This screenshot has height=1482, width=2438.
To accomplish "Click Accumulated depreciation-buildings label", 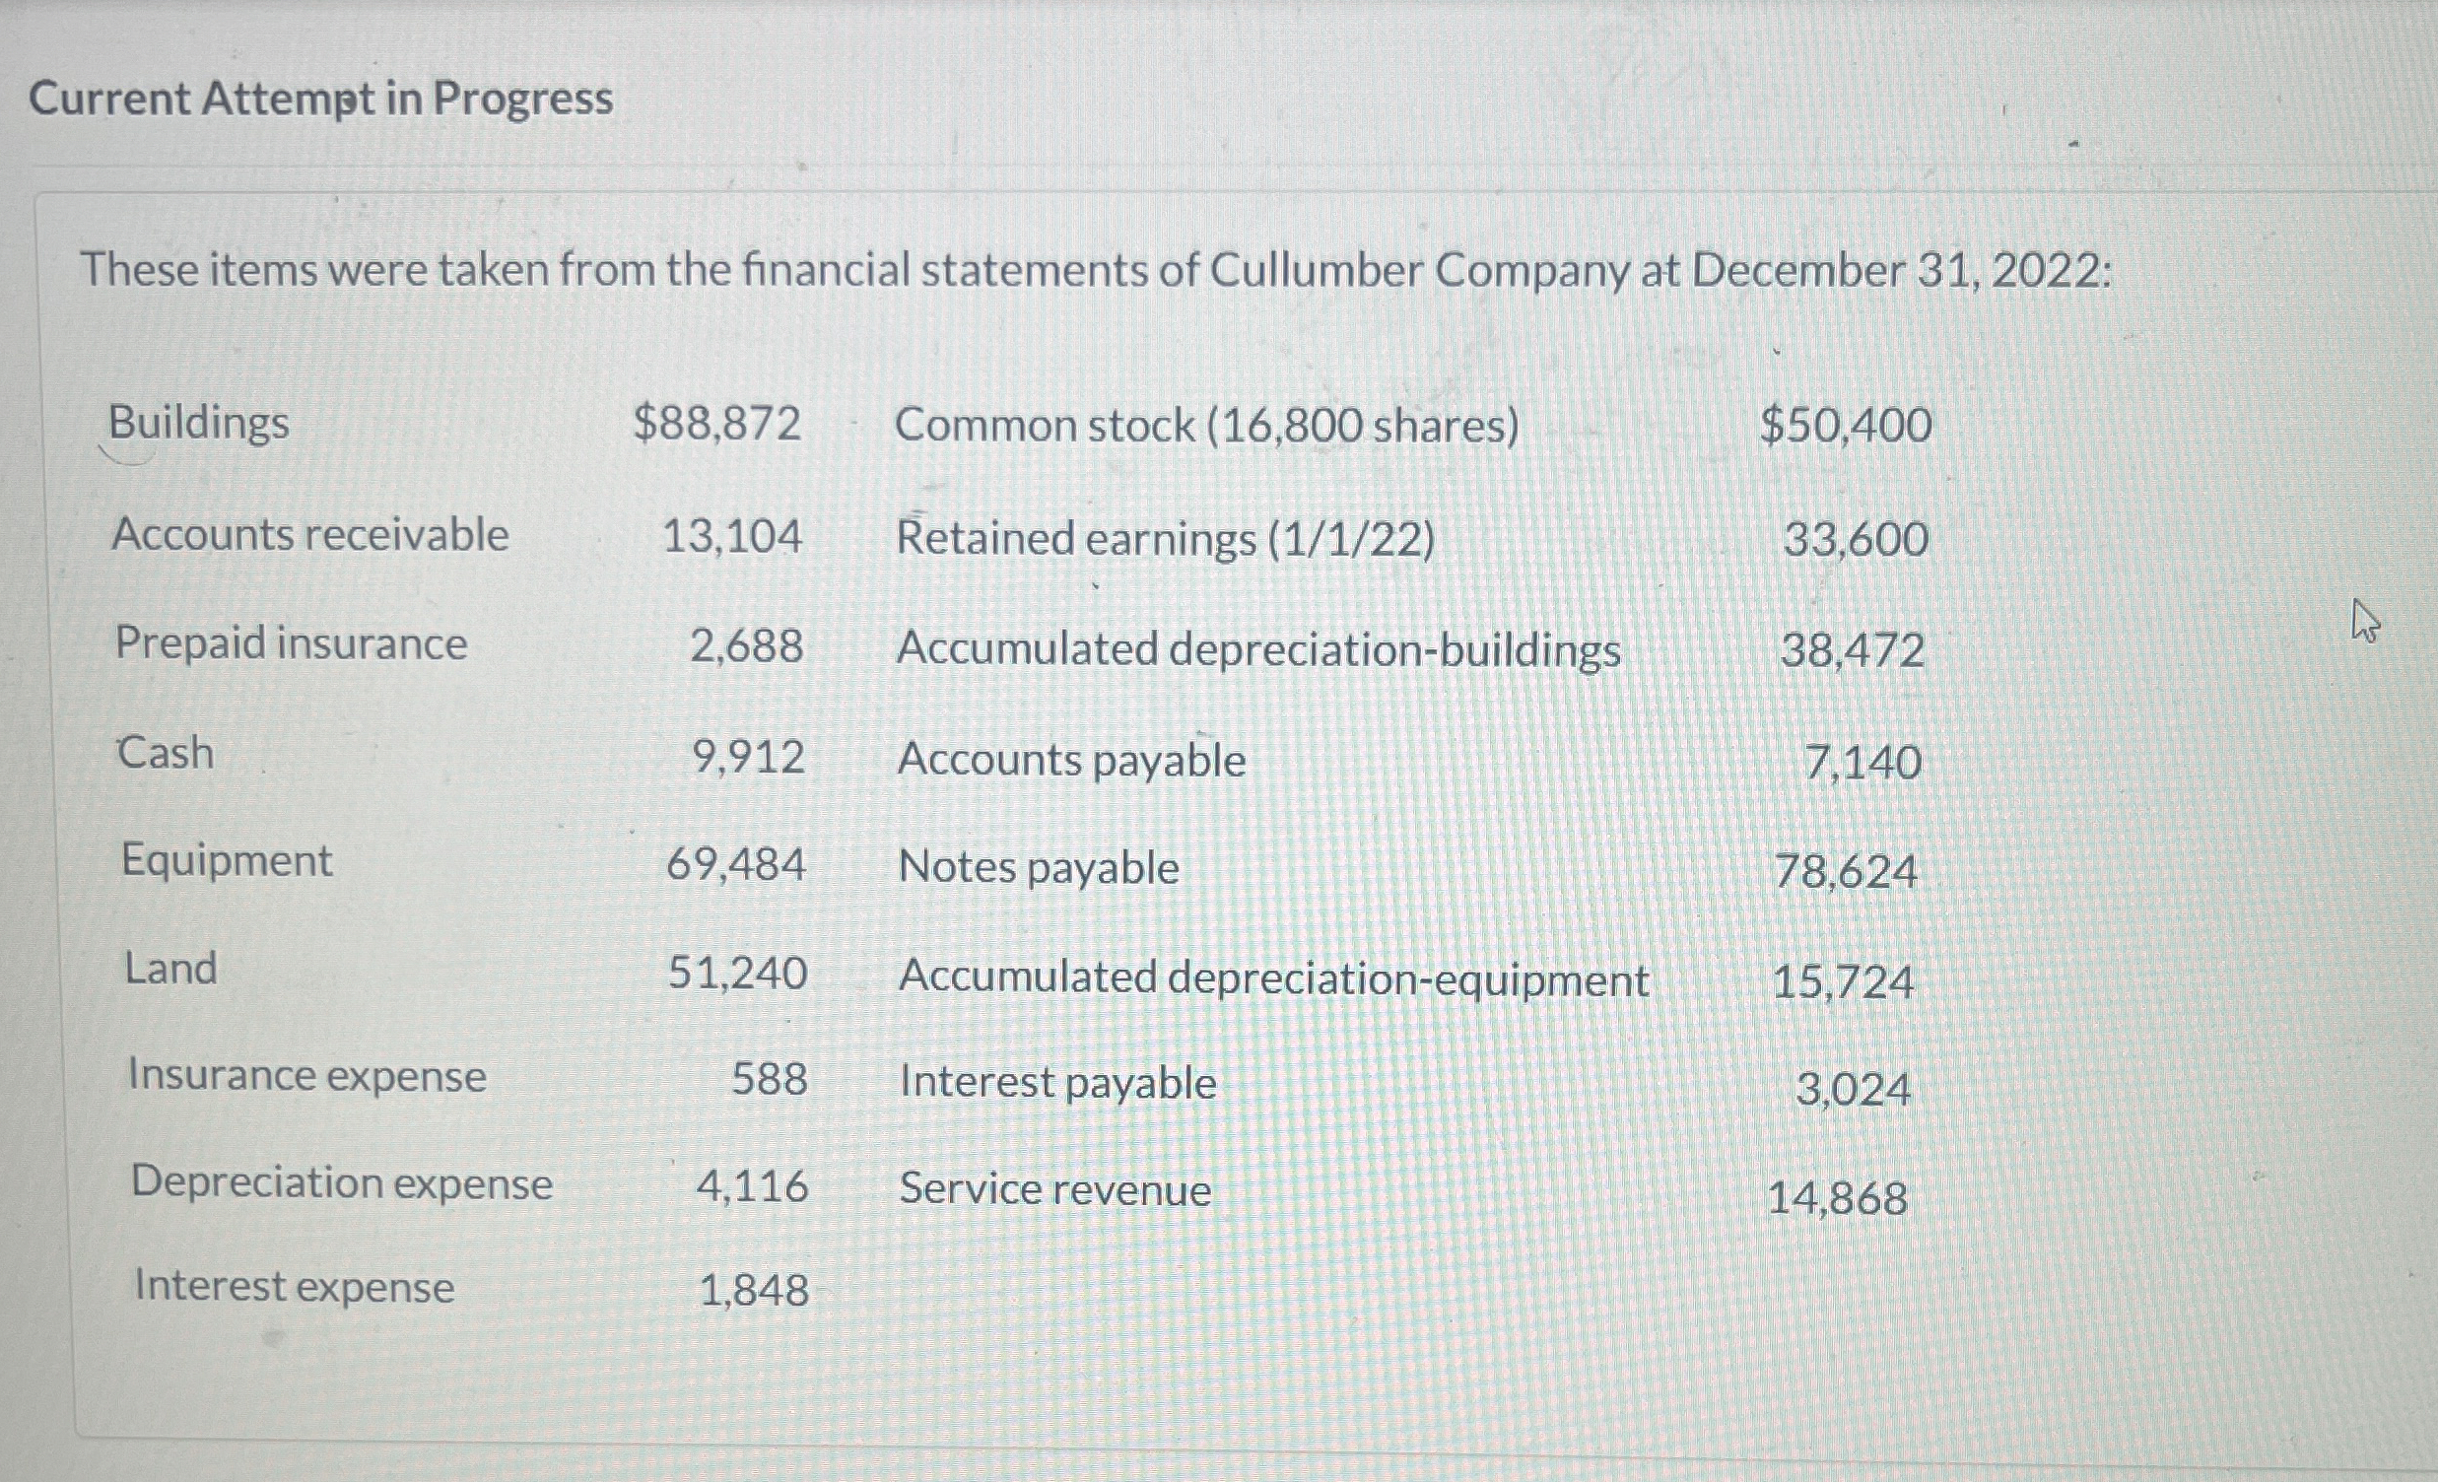I will (x=1258, y=651).
